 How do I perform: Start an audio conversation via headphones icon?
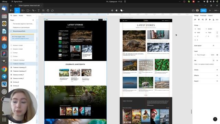tap(193, 10)
